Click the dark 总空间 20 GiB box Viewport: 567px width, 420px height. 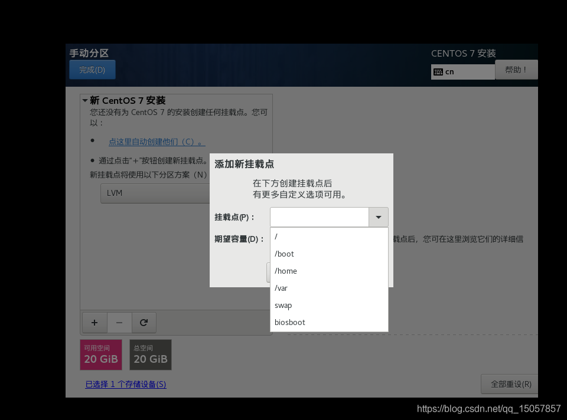[151, 355]
